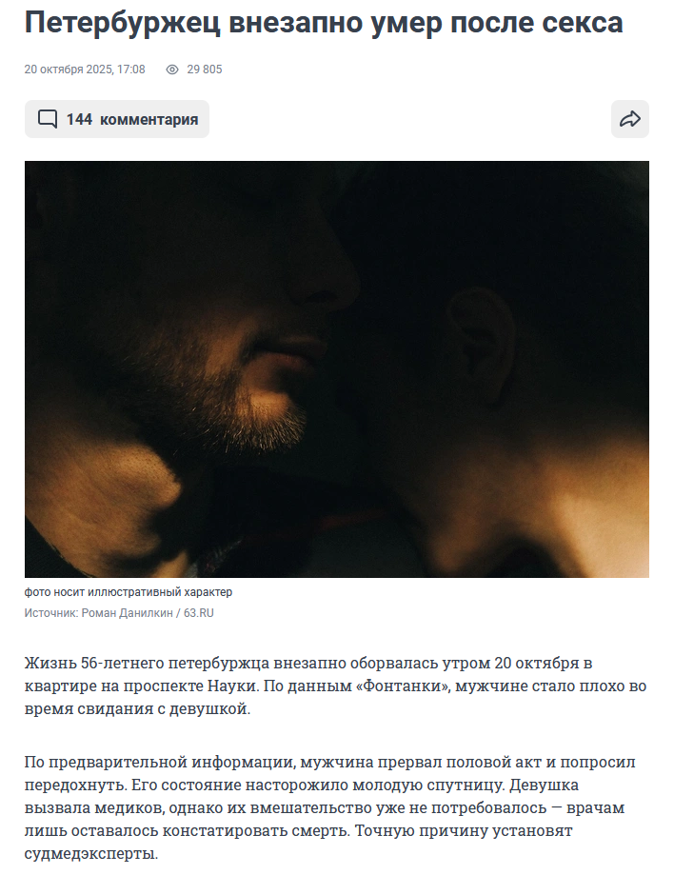Image resolution: width=674 pixels, height=875 pixels.
Task: Click the word комментария in the button
Action: pos(149,119)
